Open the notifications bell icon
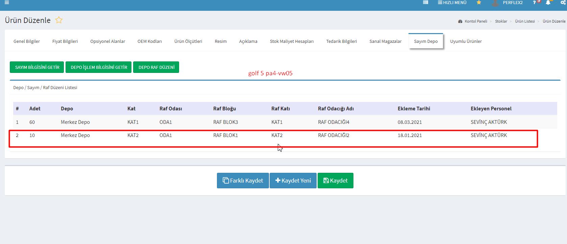This screenshot has width=567, height=244. click(548, 3)
